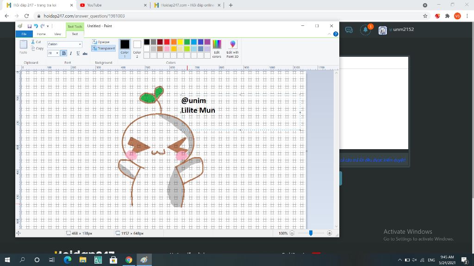Open Microsoft Store from the taskbar
Image resolution: width=474 pixels, height=266 pixels.
click(113, 260)
